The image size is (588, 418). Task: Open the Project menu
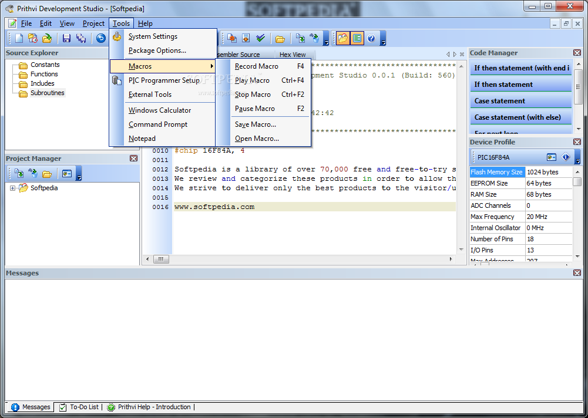click(x=93, y=23)
